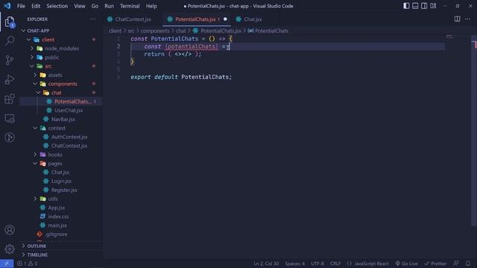Open the Help menu
Image resolution: width=477 pixels, height=268 pixels.
151,6
